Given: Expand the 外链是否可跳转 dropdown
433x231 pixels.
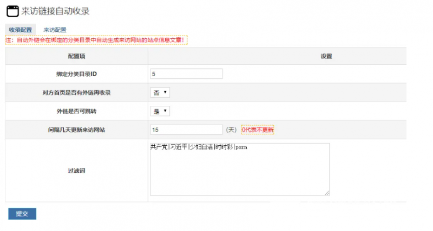Looking at the screenshot, I should (x=160, y=111).
